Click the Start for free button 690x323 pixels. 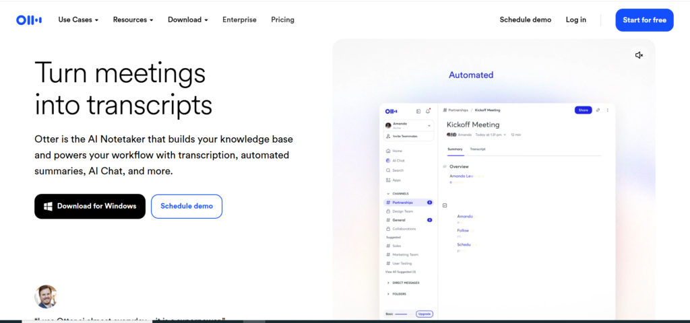click(644, 20)
